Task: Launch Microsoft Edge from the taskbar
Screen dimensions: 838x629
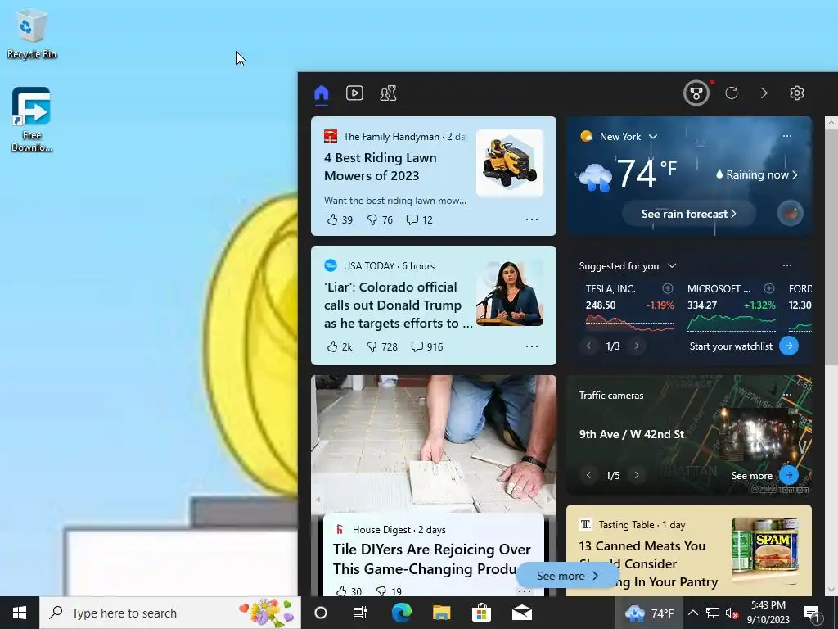Action: coord(401,613)
